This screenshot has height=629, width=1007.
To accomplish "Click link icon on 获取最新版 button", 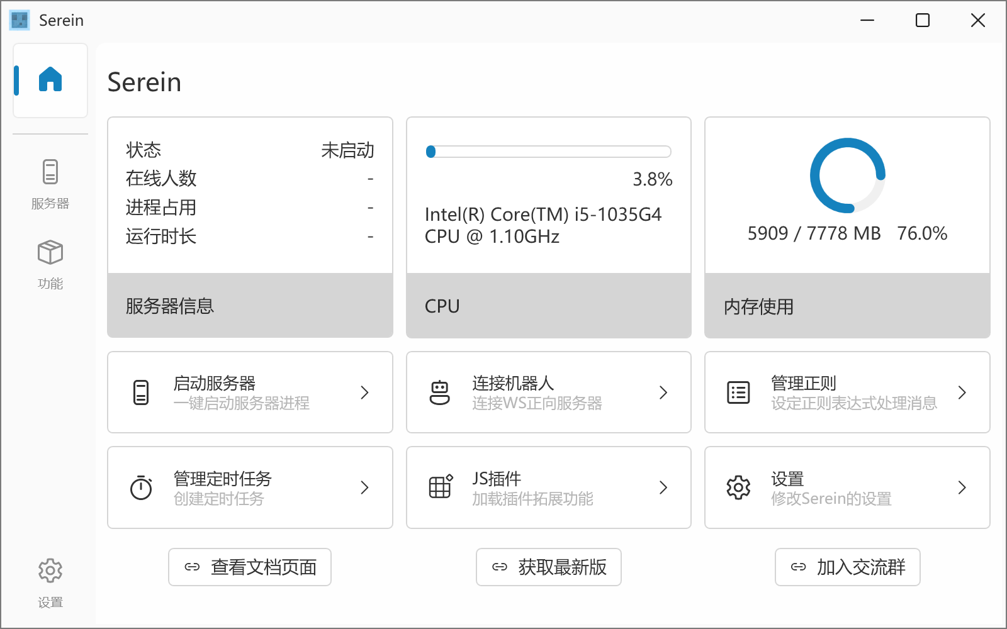I will tap(500, 567).
